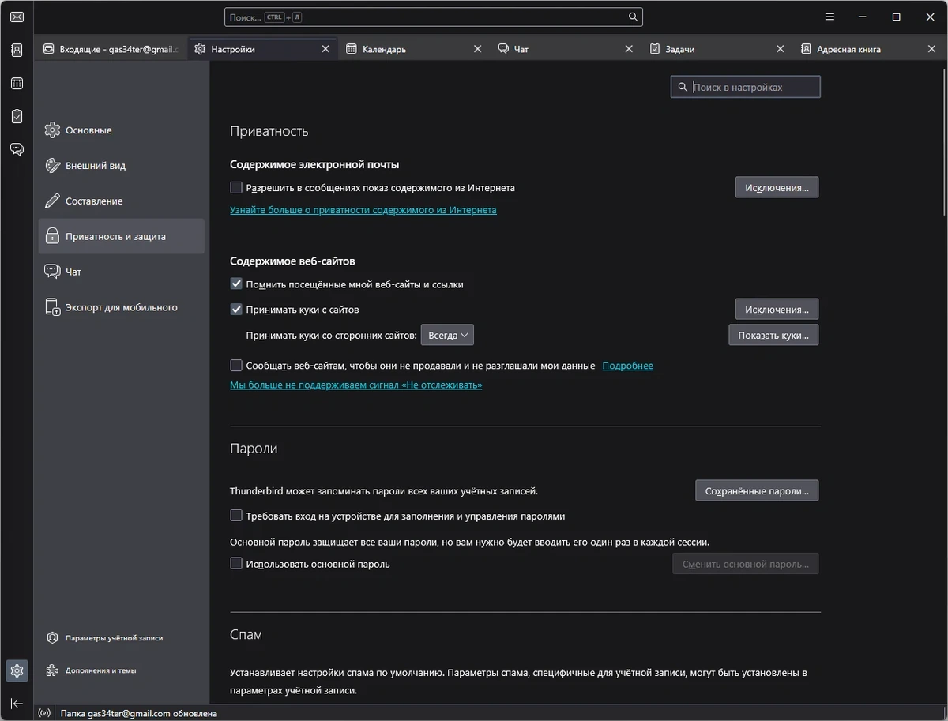Enable Использовать основной пароль checkbox
The image size is (948, 721).
[x=236, y=564]
